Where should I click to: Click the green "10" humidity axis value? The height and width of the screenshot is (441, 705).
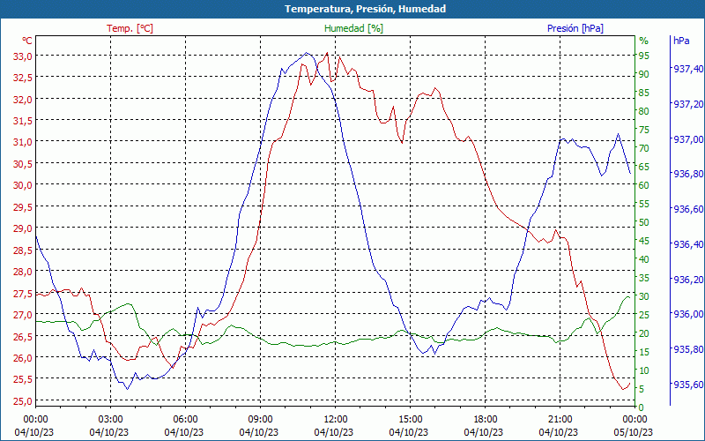(644, 370)
